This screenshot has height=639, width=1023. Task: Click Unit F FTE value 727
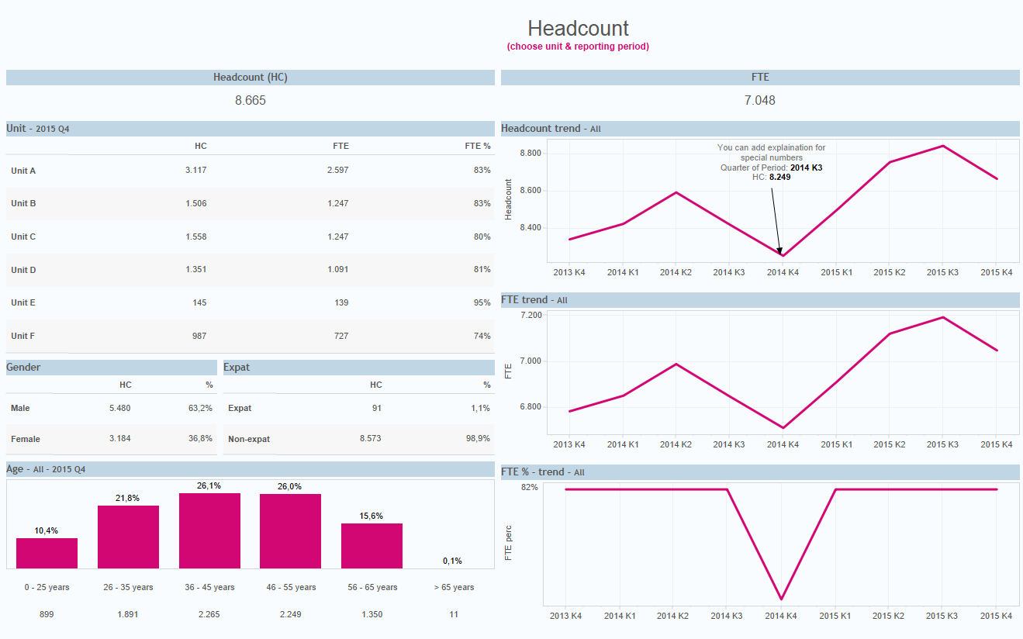340,336
